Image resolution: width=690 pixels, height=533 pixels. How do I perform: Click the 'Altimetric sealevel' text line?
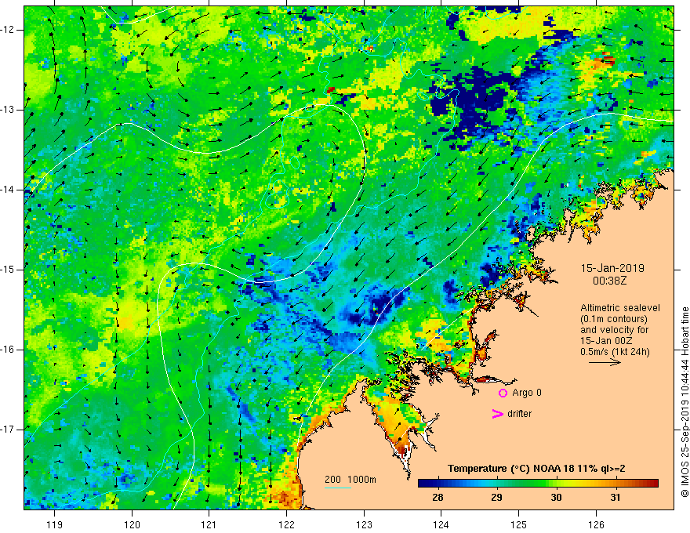[x=620, y=308]
